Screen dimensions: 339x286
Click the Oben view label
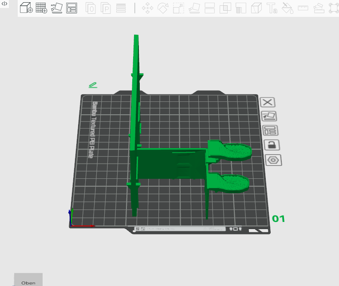click(28, 282)
